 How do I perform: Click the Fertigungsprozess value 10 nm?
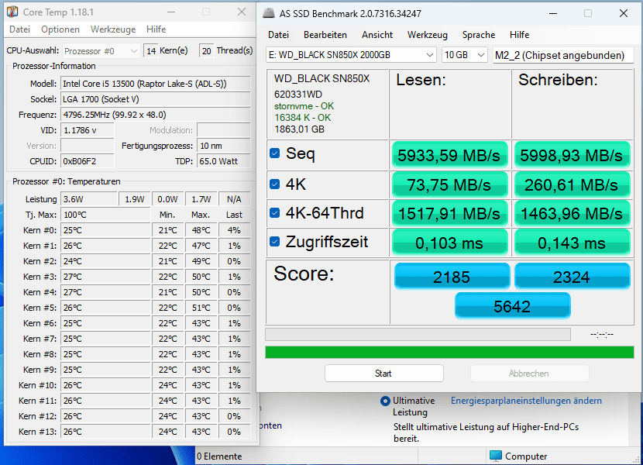tap(223, 146)
